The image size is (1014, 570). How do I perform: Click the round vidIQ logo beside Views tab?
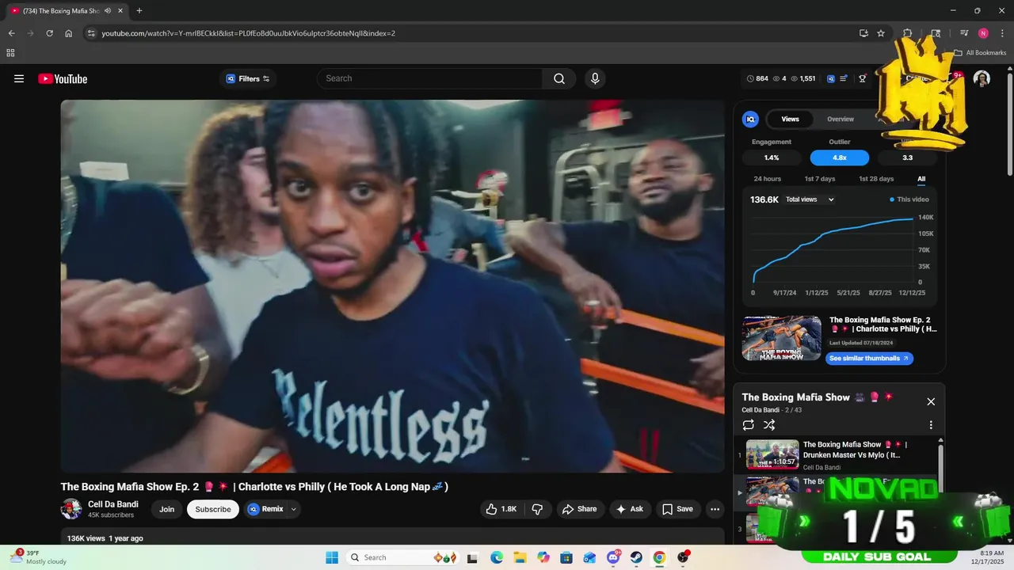pyautogui.click(x=750, y=119)
